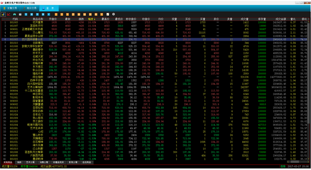Viewport: 311px width, 170px height.
Task: Click the header arrow to show more columns
Action: click(x=308, y=19)
